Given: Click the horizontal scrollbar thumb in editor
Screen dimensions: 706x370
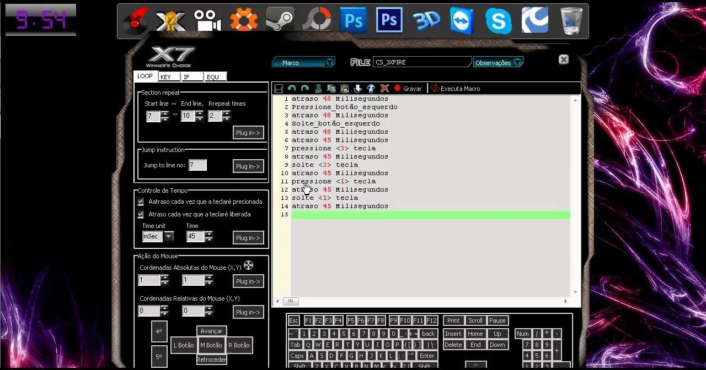Looking at the screenshot, I should pos(291,301).
